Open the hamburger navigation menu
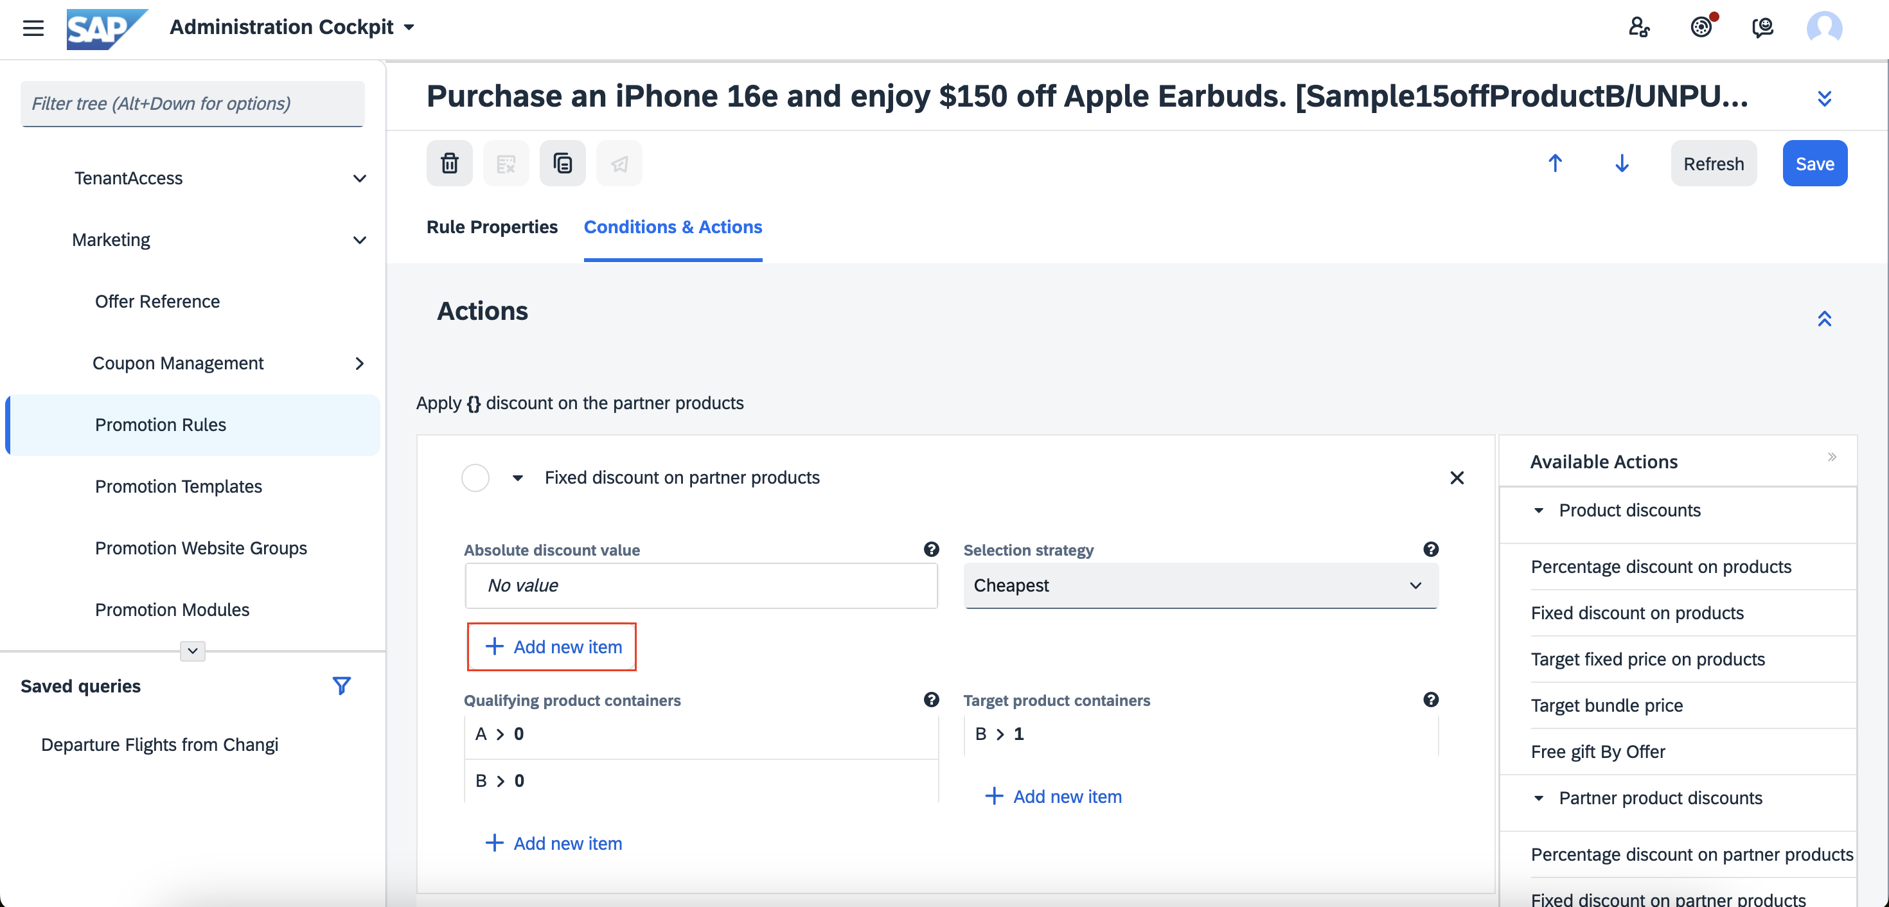 [33, 28]
